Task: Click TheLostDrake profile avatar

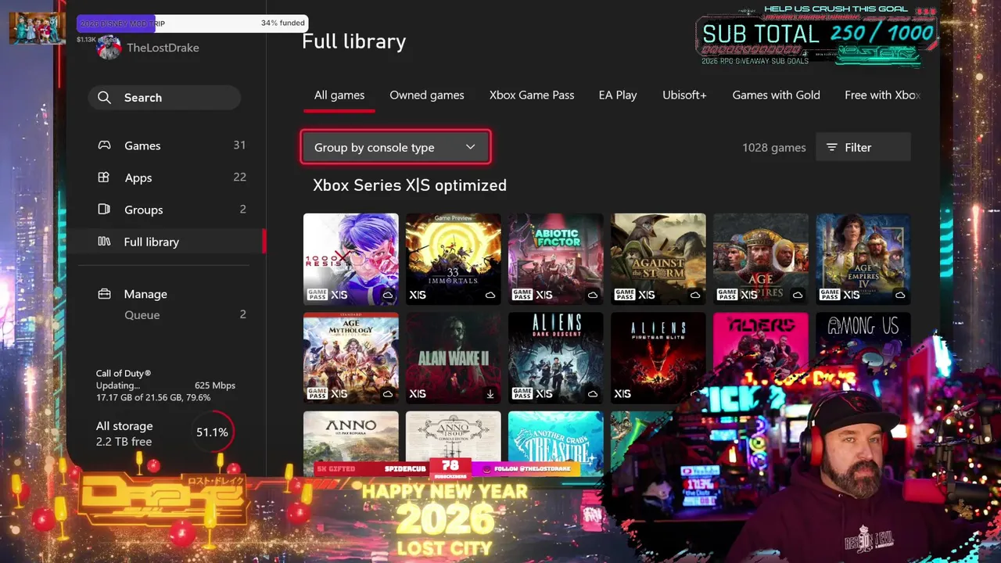Action: pos(109,48)
